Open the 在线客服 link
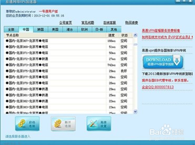Image resolution: width=195 pixels, height=145 pixels. click(110, 22)
